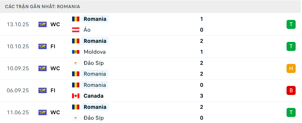This screenshot has width=302, height=123.
Task: Click red B loss badge
Action: click(x=291, y=90)
